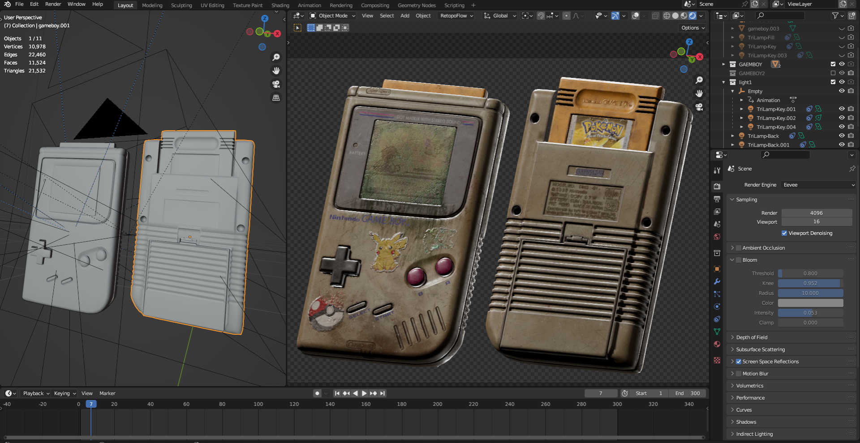Viewport: 860px width, 443px height.
Task: Collapse the light1 collection tree
Action: [723, 82]
